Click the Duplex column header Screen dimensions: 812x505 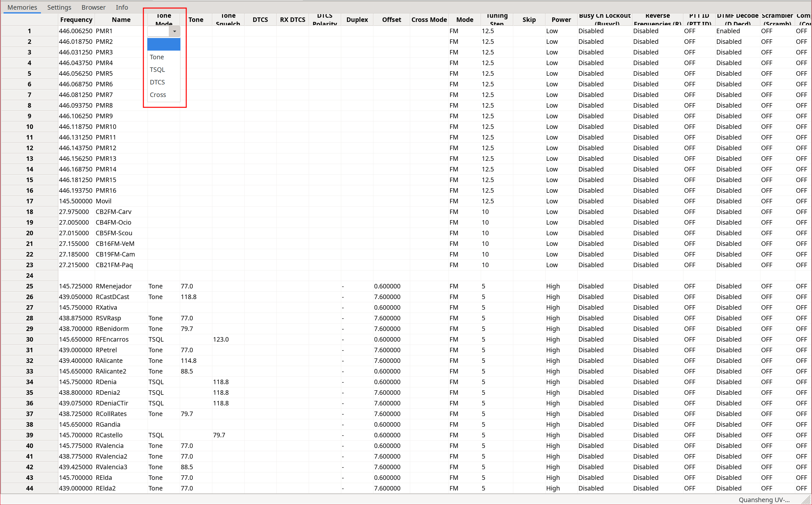(x=357, y=20)
